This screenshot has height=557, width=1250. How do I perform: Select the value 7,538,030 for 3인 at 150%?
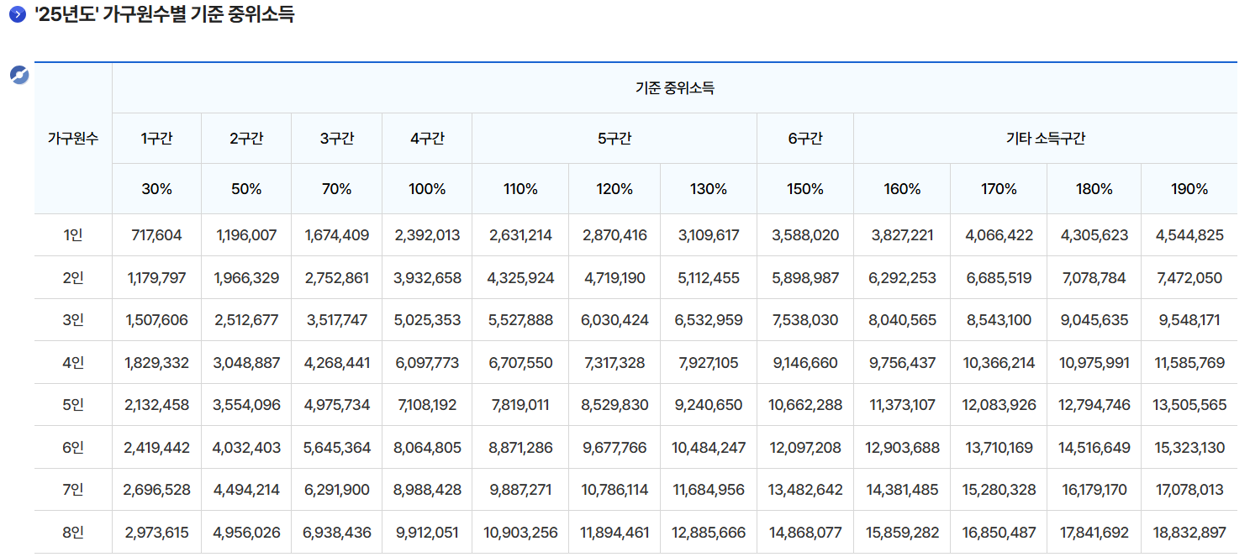(x=804, y=320)
